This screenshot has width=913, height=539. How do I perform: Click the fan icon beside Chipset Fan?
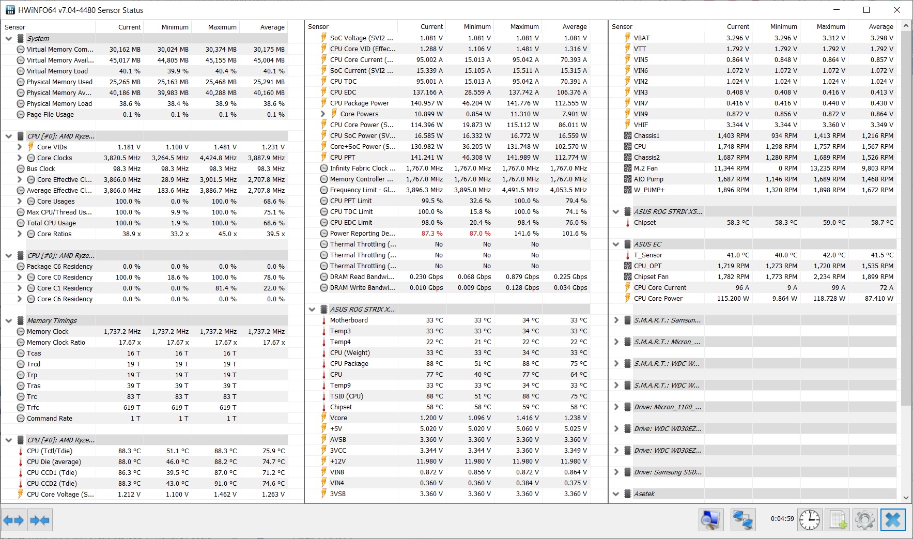tap(628, 277)
